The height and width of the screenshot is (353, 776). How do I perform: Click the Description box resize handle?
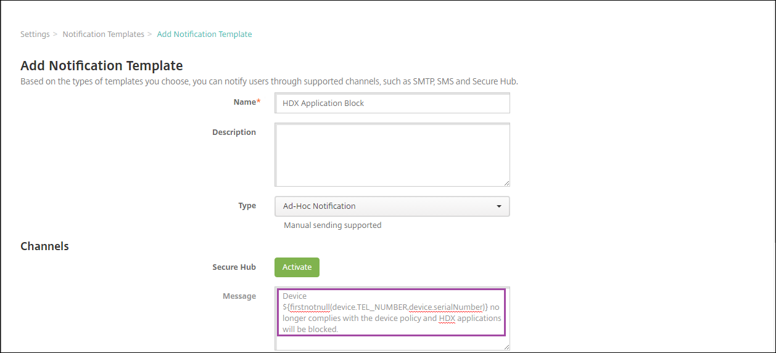(506, 182)
